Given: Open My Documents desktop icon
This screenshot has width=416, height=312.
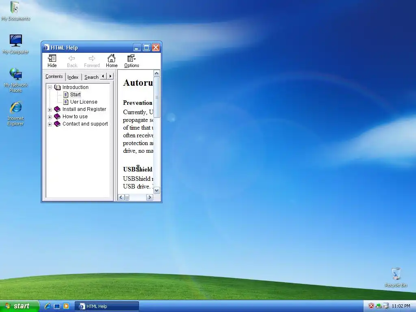Looking at the screenshot, I should coord(15,11).
